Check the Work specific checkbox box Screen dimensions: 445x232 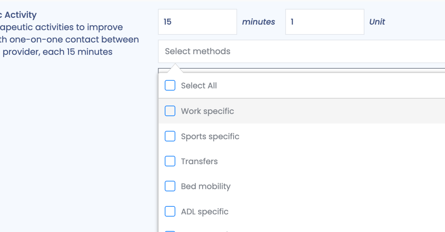[170, 111]
